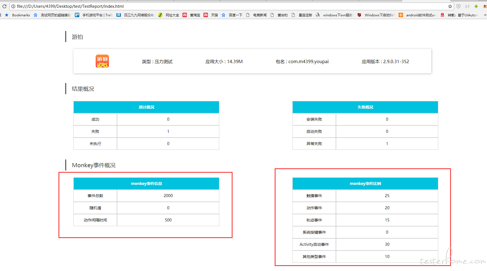Click the 失败概况 table header

[x=365, y=107]
